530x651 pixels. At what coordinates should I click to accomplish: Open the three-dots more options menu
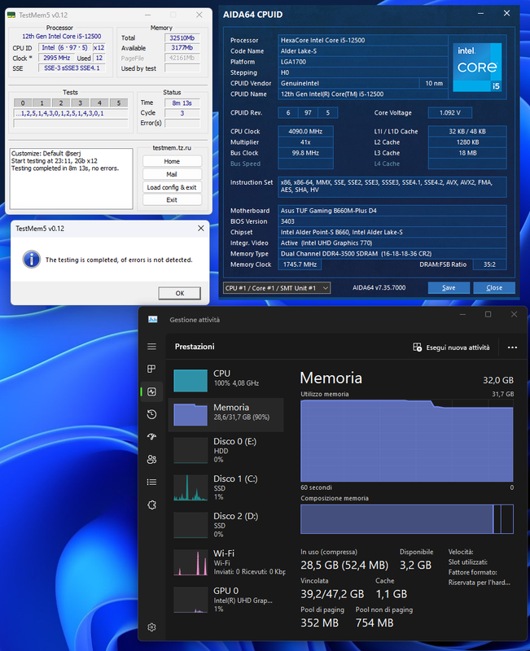[512, 347]
